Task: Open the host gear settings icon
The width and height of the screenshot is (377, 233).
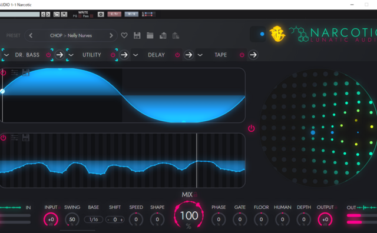Action: tap(101, 14)
